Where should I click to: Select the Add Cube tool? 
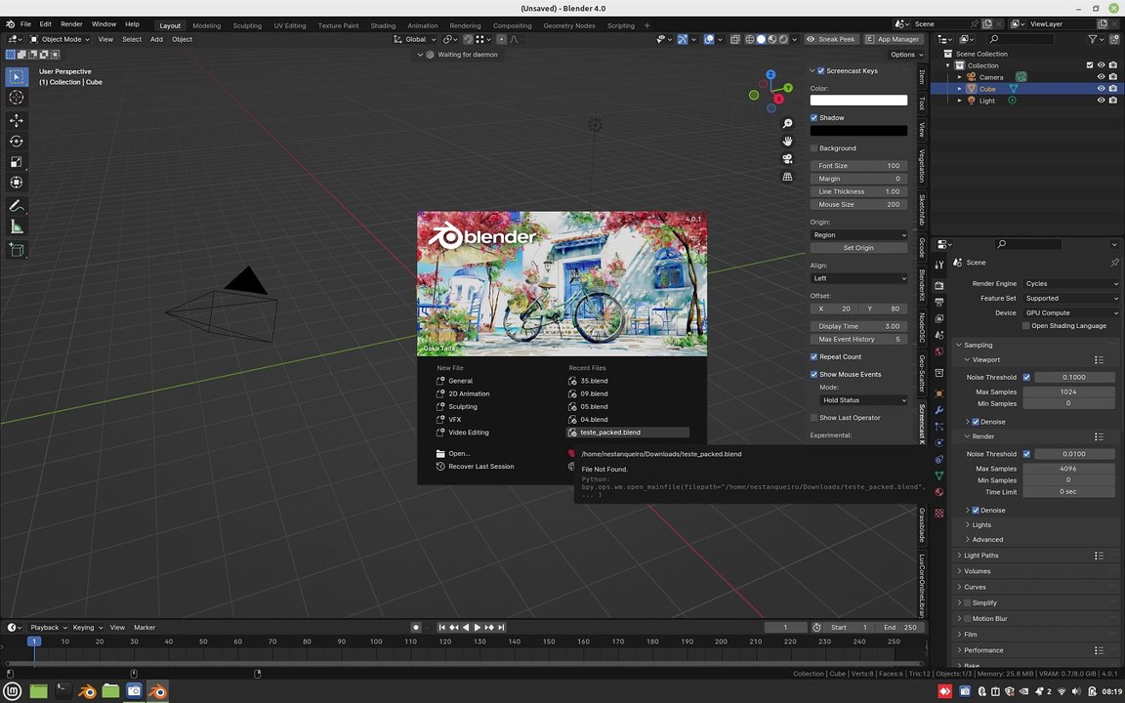(17, 250)
